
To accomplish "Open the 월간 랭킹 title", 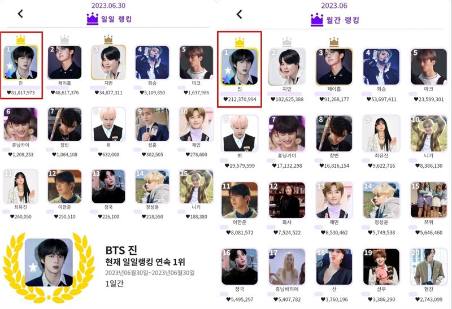I will tap(343, 20).
